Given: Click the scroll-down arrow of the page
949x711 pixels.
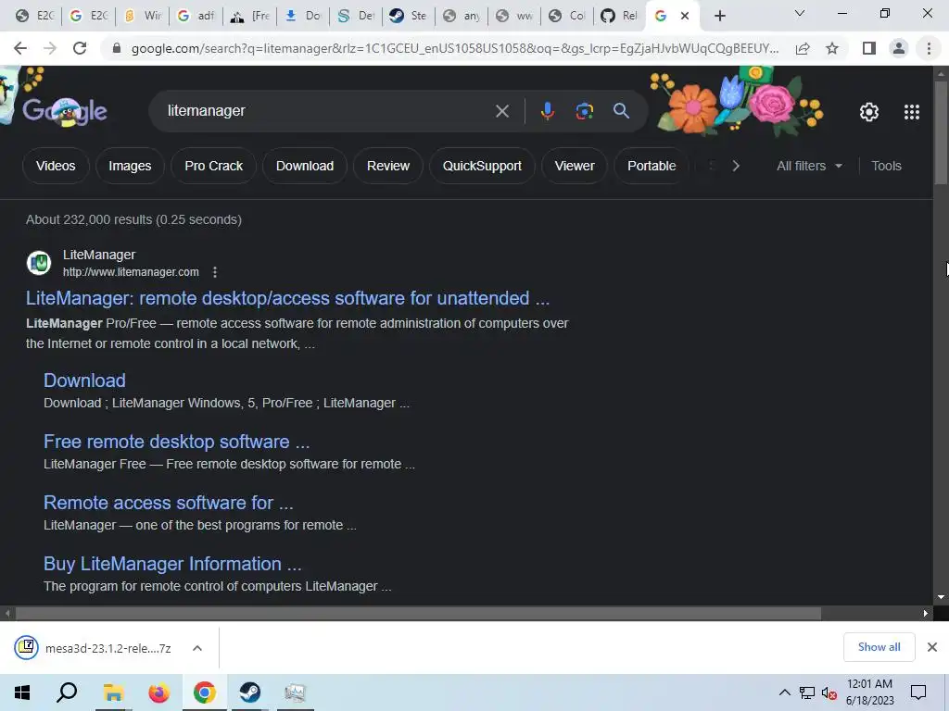Looking at the screenshot, I should click(x=941, y=597).
